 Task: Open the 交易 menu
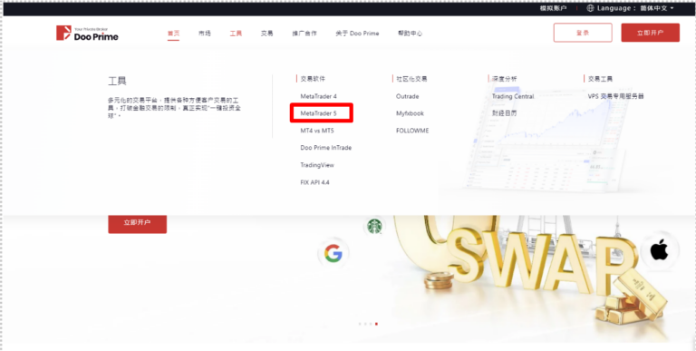[266, 34]
